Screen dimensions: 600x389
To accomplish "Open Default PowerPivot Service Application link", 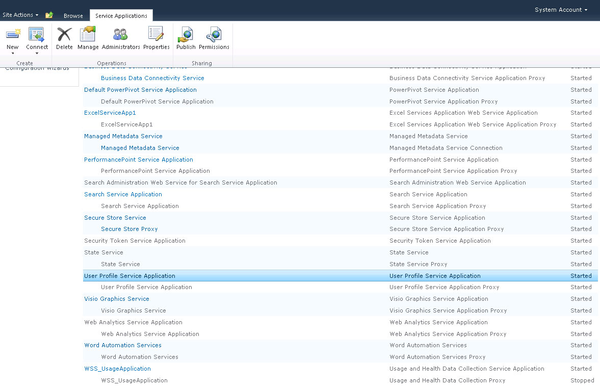I will coord(140,90).
